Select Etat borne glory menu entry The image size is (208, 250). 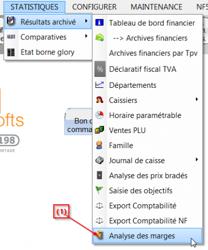click(48, 52)
